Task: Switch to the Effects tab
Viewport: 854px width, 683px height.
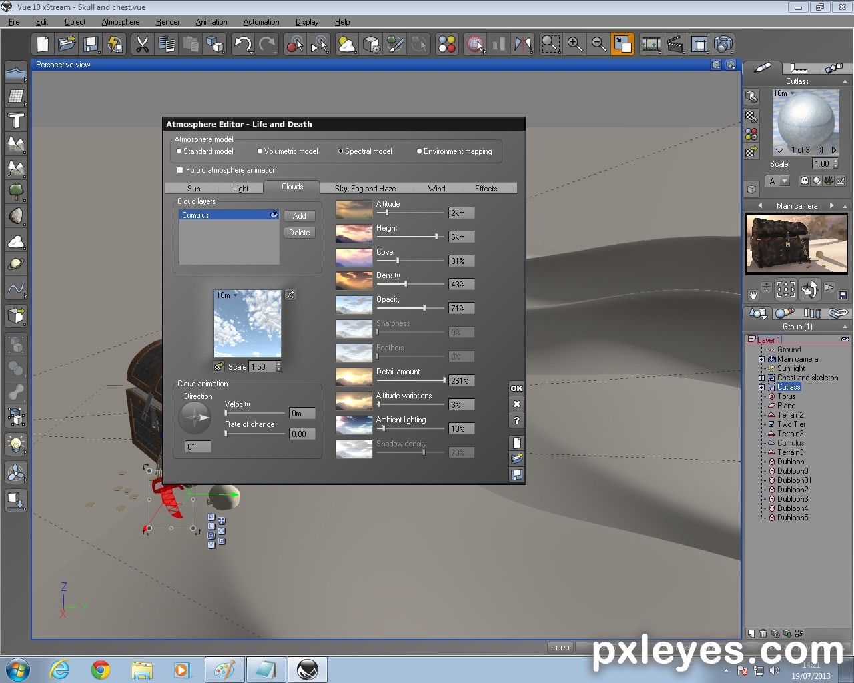Action: pos(486,189)
